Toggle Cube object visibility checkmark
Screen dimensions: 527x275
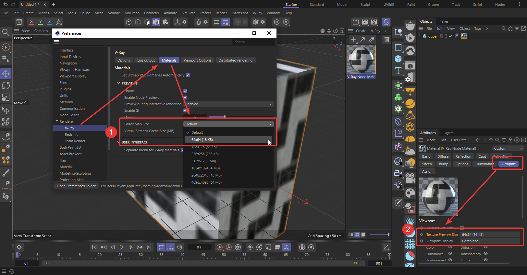point(450,36)
